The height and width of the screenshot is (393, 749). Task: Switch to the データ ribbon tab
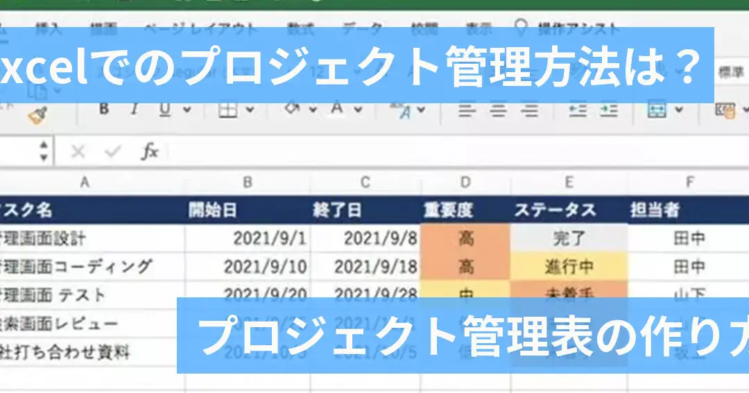point(361,29)
